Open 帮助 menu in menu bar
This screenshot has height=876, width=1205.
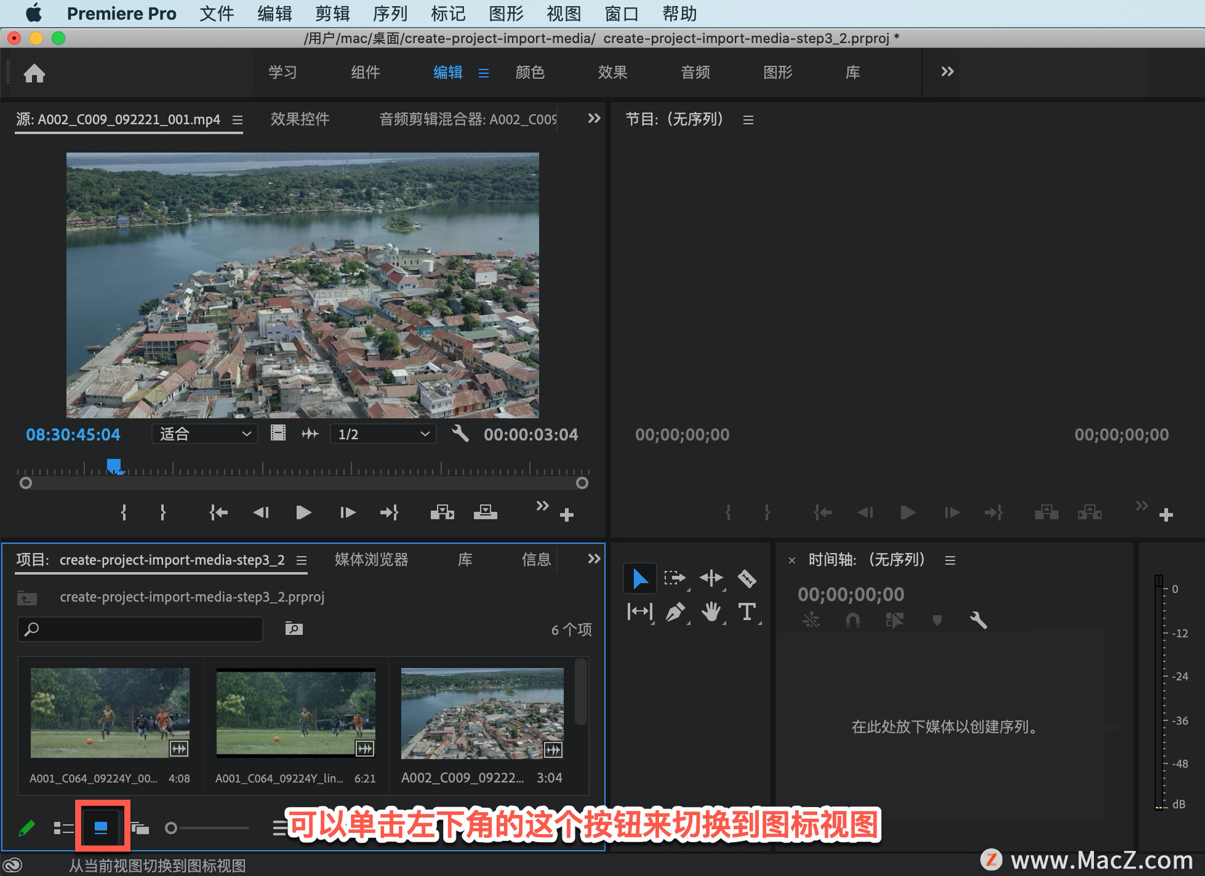(680, 13)
